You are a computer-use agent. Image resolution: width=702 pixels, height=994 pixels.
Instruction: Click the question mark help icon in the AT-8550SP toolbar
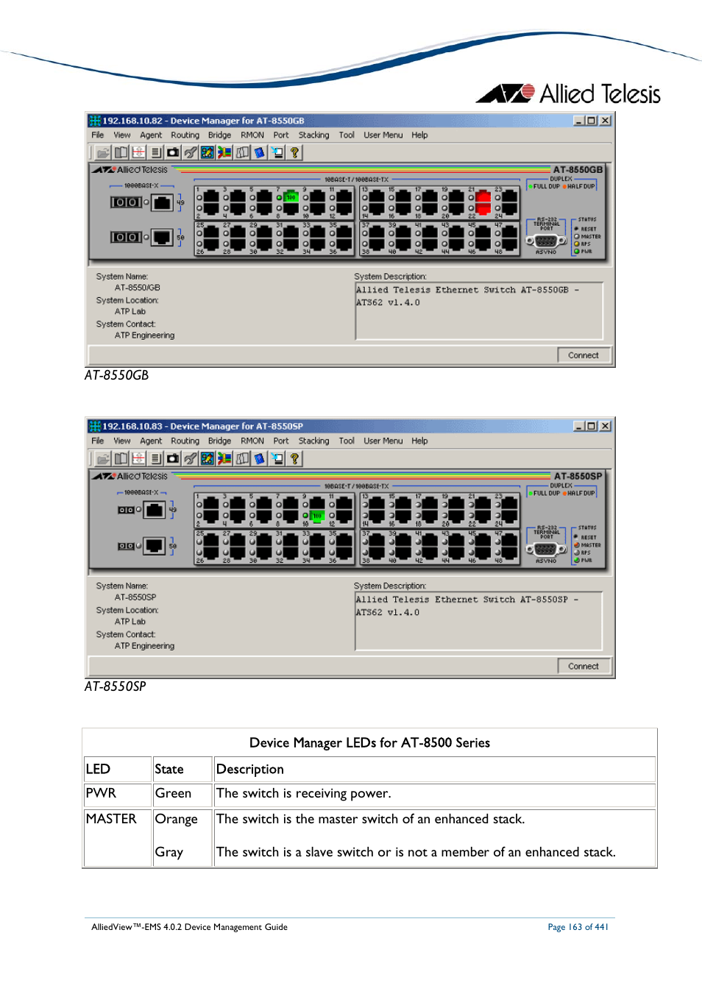294,458
